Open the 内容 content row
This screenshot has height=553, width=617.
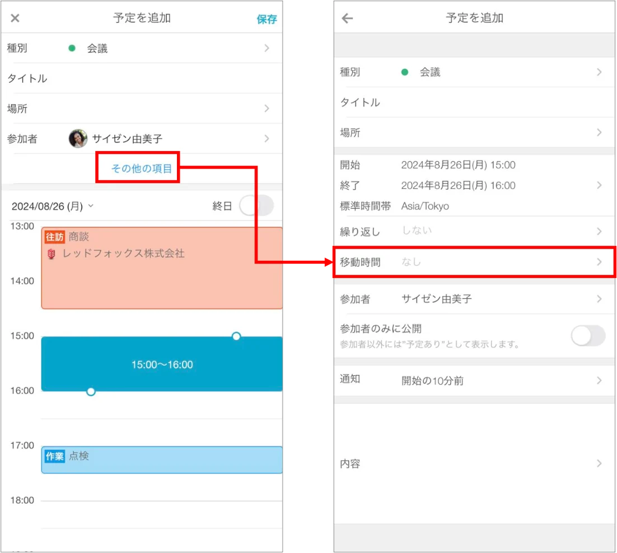pos(474,463)
